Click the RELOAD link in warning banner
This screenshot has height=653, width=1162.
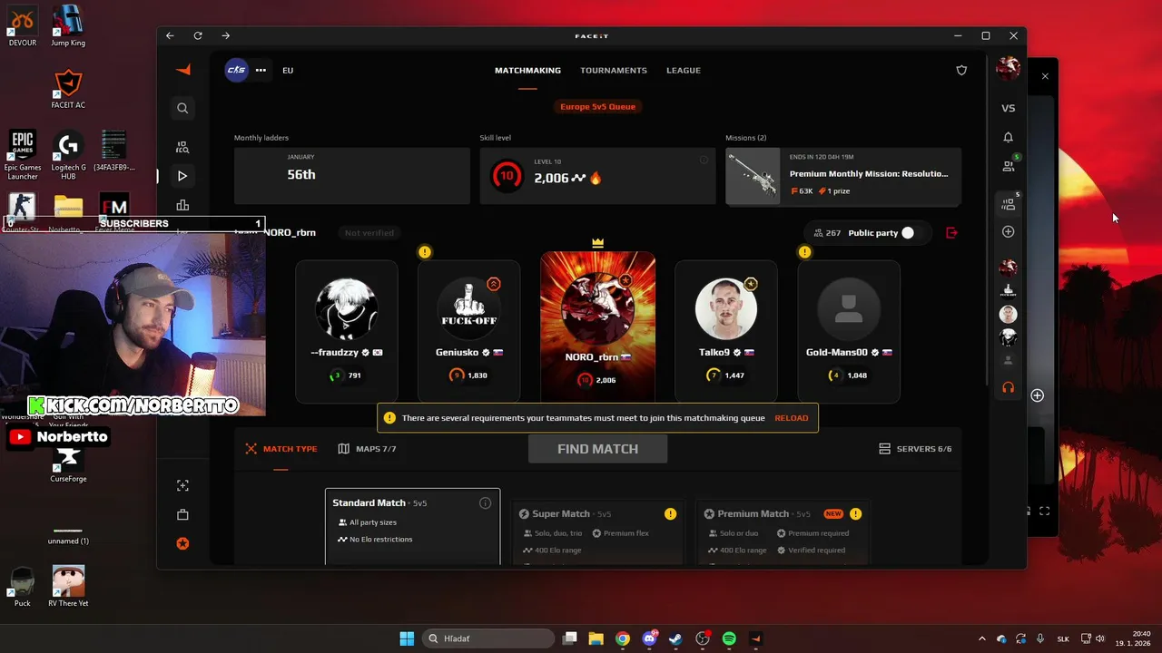tap(791, 418)
